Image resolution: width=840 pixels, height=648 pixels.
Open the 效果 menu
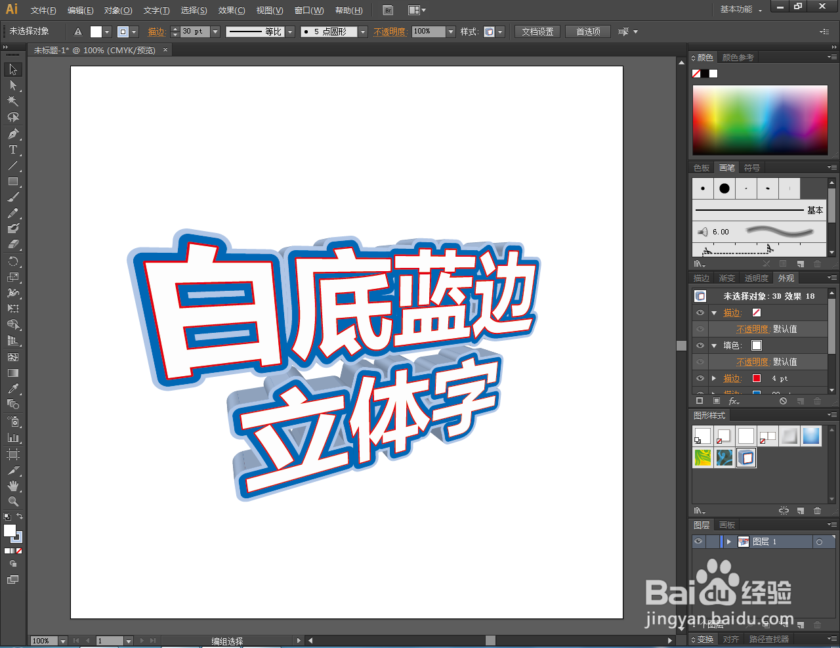(x=231, y=10)
